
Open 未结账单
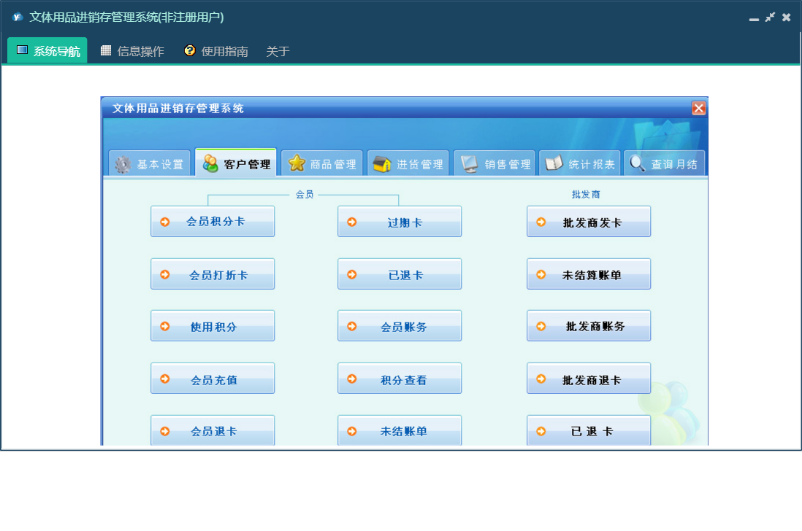(x=400, y=430)
